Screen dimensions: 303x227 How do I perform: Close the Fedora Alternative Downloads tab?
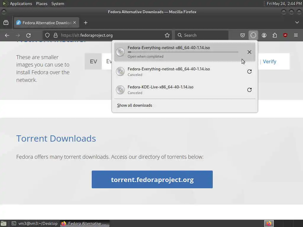(75, 22)
